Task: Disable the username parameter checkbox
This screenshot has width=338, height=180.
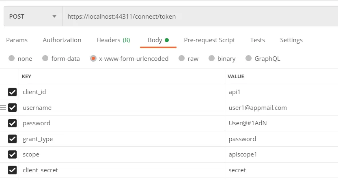Action: click(x=12, y=108)
